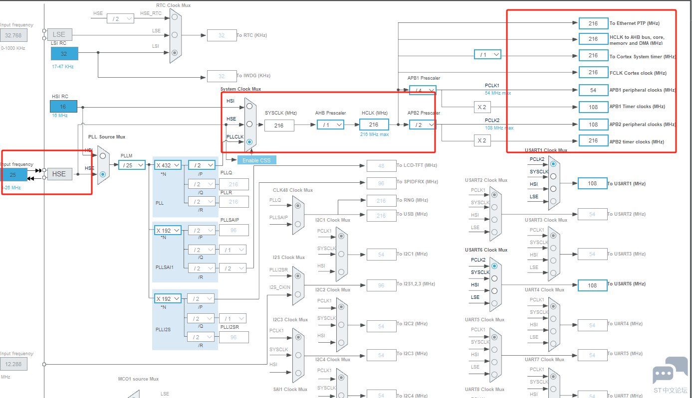Select SYSCLK in the USART1 Clock Mux
692x398 pixels.
[553, 176]
